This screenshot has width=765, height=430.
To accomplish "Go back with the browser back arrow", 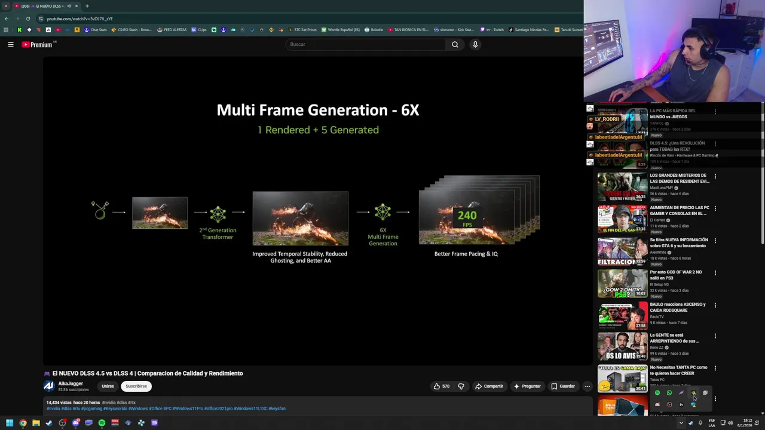I will (7, 19).
